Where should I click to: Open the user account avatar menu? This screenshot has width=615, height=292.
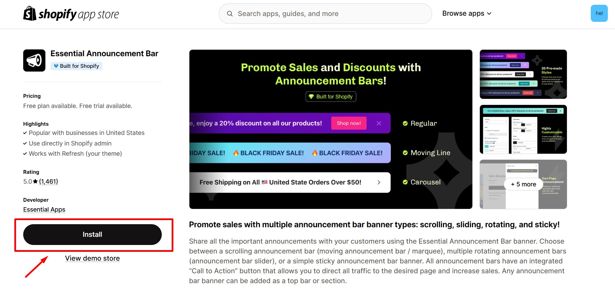pos(599,14)
